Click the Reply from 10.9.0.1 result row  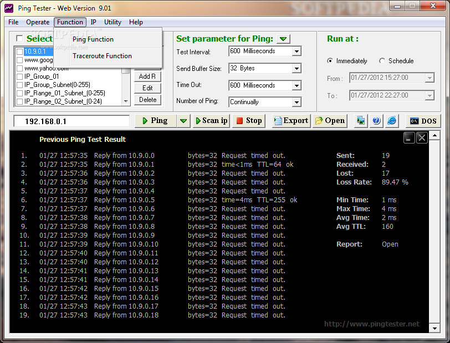point(157,165)
